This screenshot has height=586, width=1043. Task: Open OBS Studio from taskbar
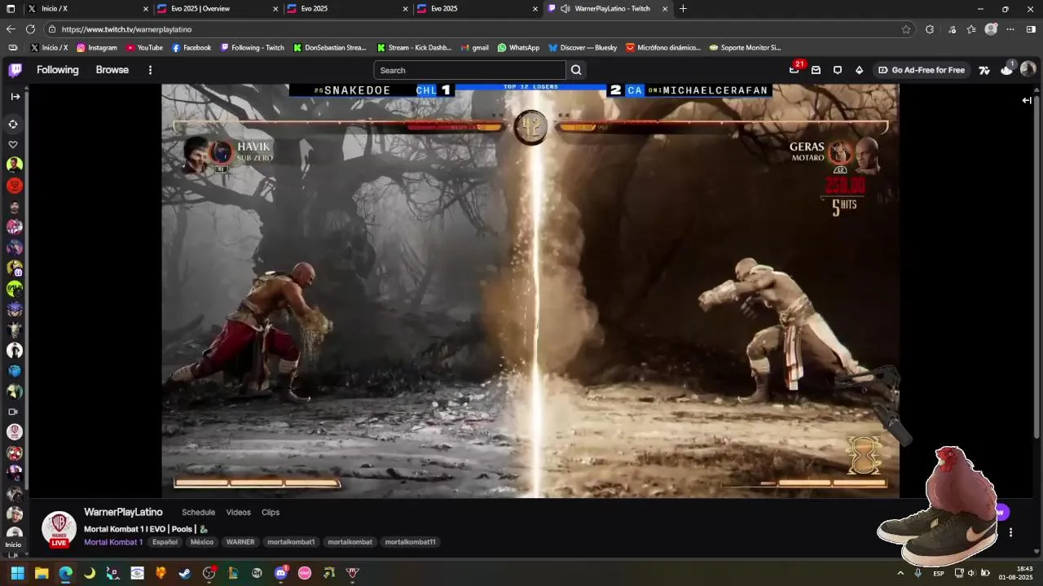(209, 573)
